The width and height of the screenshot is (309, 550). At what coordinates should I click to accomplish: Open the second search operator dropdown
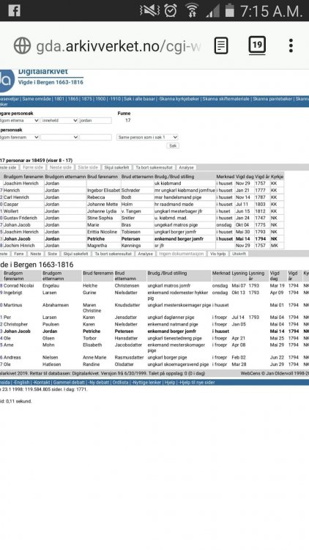click(59, 138)
